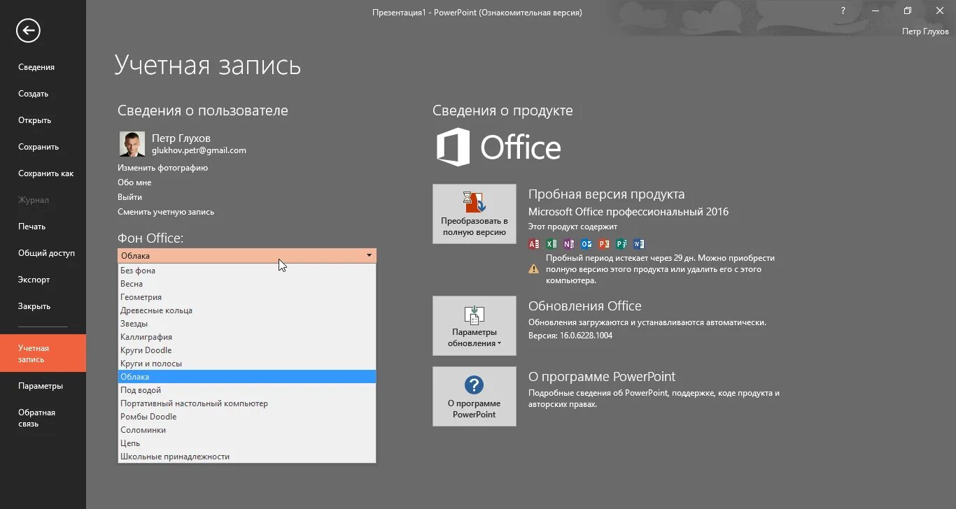Choose Геометрия from the background list
This screenshot has width=956, height=509.
click(x=247, y=297)
